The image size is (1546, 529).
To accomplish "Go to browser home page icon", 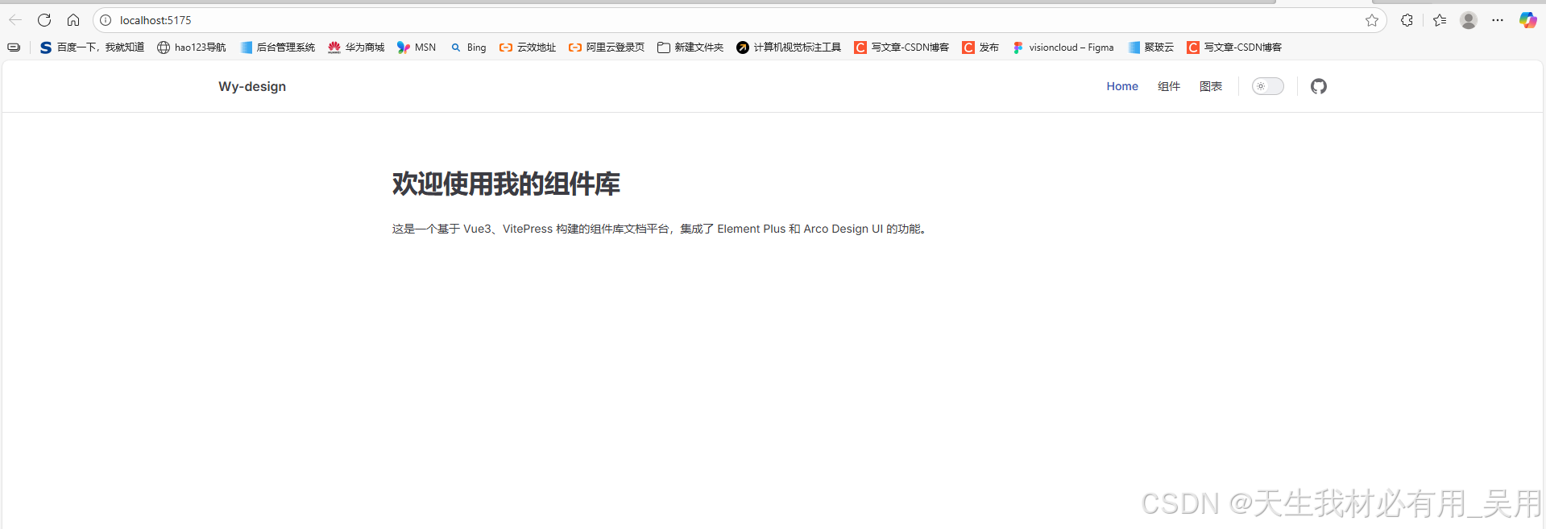I will click(73, 20).
